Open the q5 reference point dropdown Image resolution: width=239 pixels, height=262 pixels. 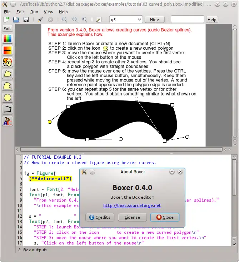(126, 20)
